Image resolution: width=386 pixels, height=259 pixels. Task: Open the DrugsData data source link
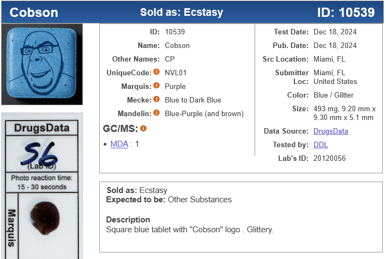[x=330, y=131]
